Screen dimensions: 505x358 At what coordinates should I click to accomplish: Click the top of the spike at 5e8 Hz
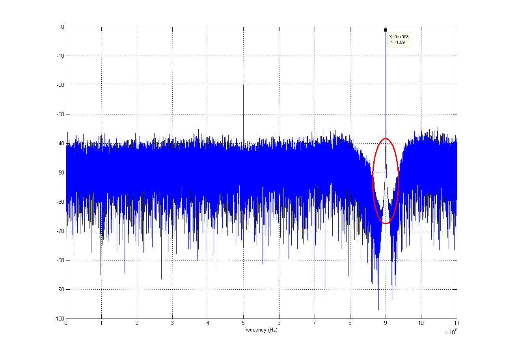click(243, 85)
